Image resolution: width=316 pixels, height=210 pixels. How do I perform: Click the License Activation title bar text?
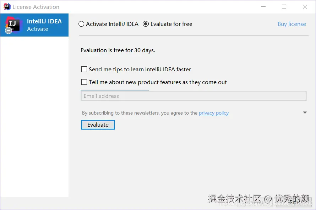pos(36,7)
